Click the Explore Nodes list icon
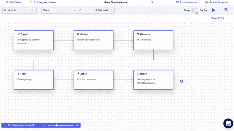Viewport: 234px width, 131px height. (177, 2)
